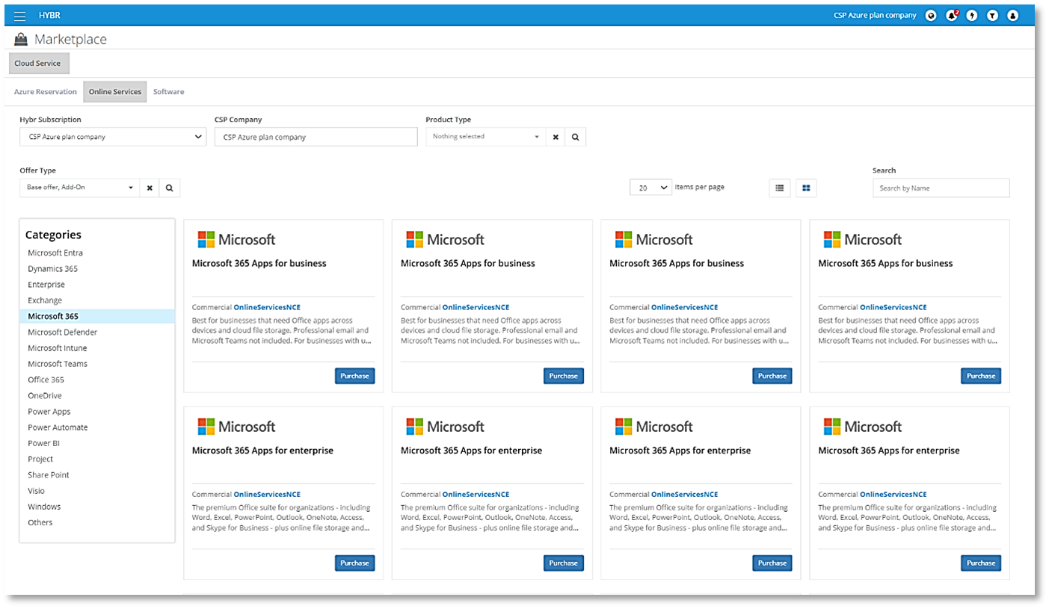Open the Offer Type dropdown

pos(80,188)
